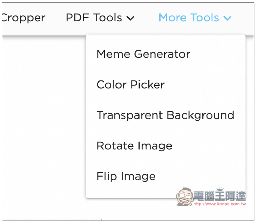Open the Rotate Image tool
The image size is (256, 223).
click(x=134, y=146)
